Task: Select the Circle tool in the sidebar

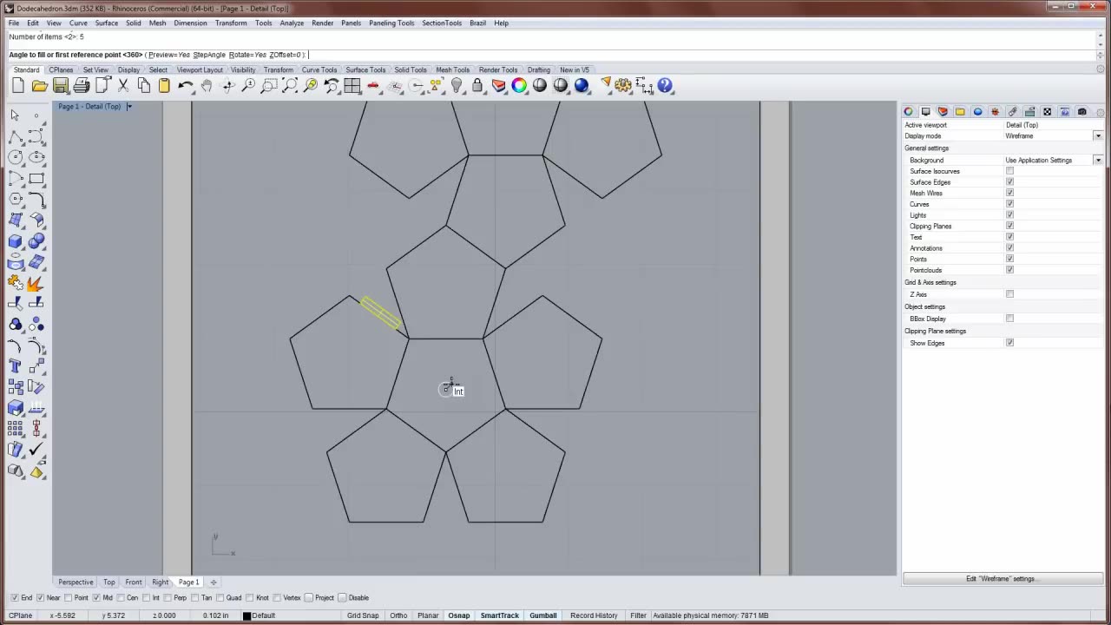Action: coord(15,157)
